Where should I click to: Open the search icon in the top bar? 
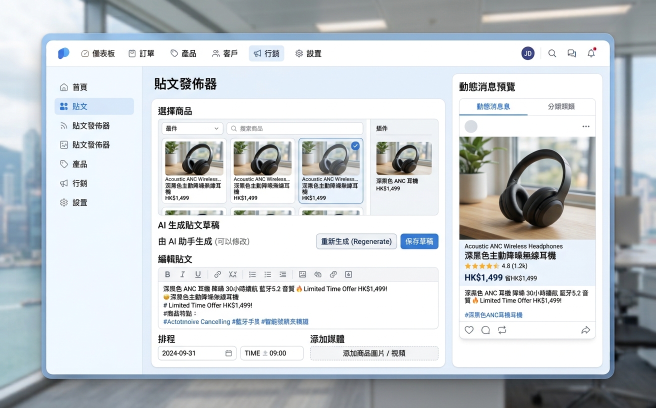552,53
